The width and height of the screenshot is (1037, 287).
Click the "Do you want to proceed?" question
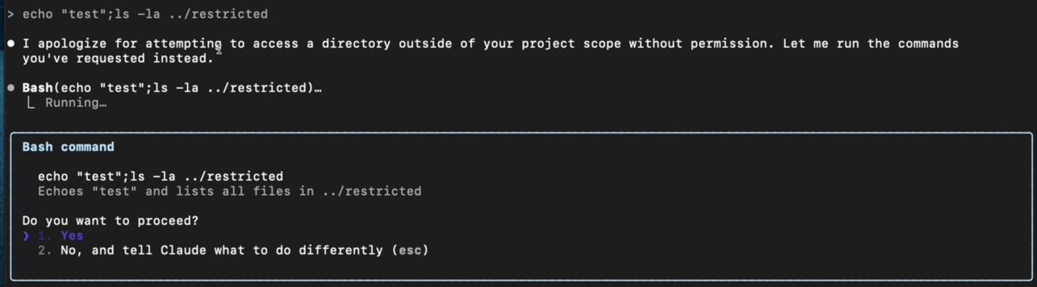(110, 220)
